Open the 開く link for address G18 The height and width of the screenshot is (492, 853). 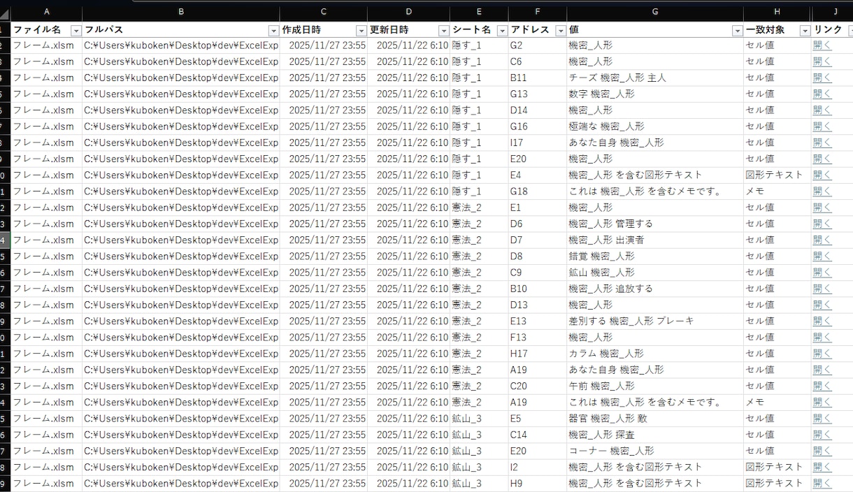[x=822, y=191]
